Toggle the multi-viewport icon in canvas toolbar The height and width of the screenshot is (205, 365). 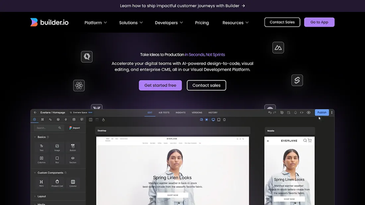tap(201, 120)
